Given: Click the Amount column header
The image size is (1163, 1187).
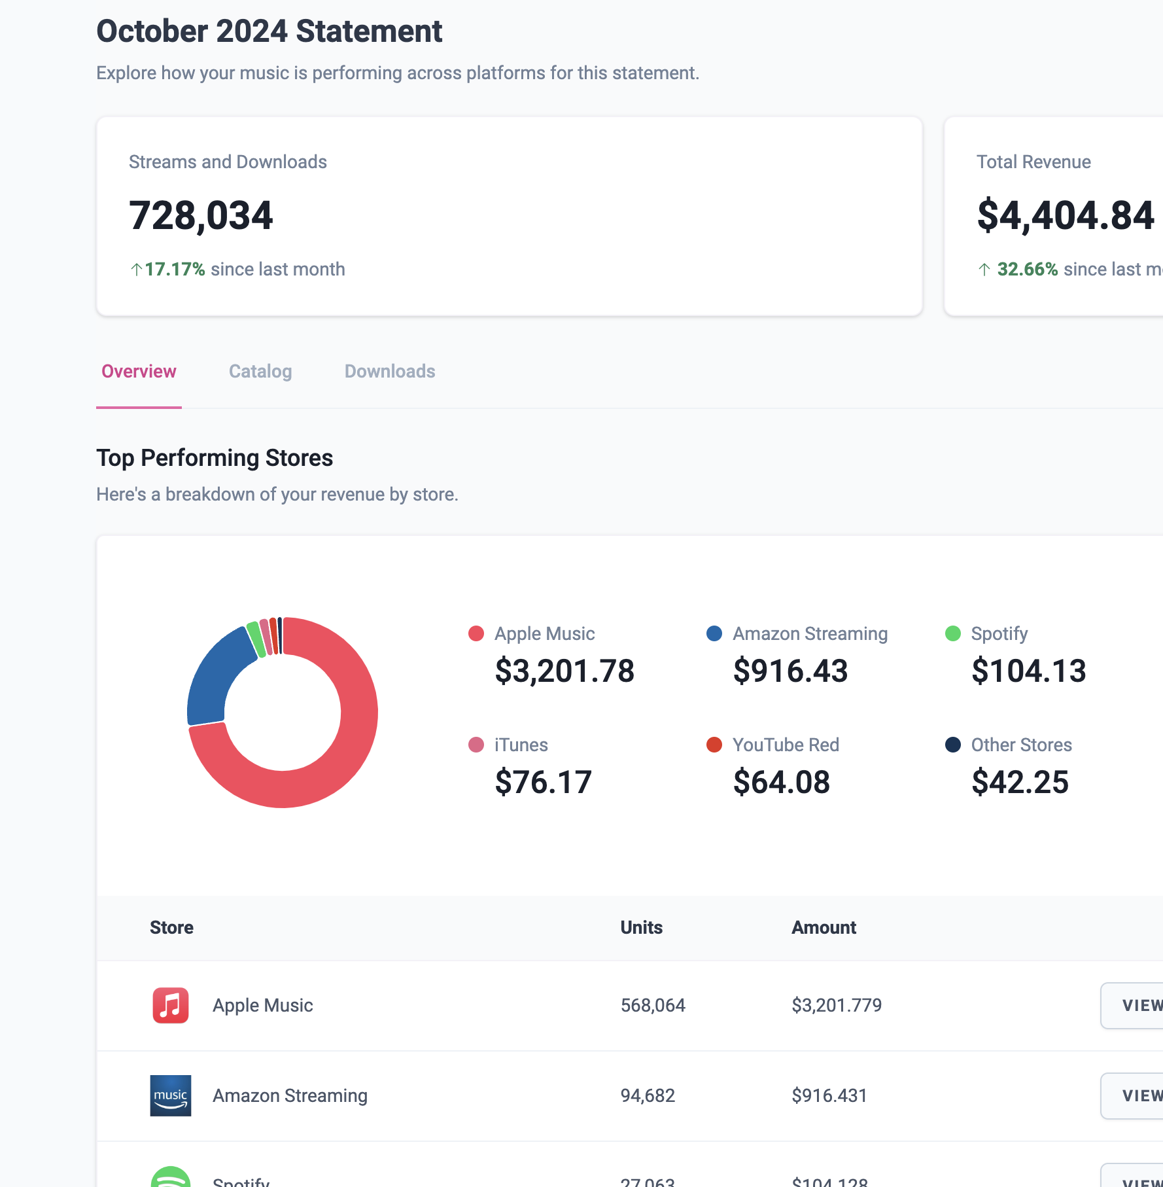Looking at the screenshot, I should point(824,927).
